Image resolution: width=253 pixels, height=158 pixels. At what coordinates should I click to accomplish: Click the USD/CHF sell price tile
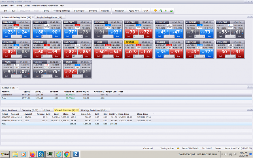132,32
